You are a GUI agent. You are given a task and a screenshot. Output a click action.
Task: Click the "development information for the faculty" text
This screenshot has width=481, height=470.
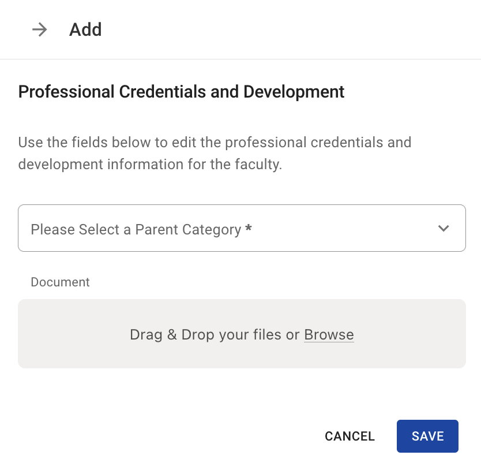tap(150, 164)
